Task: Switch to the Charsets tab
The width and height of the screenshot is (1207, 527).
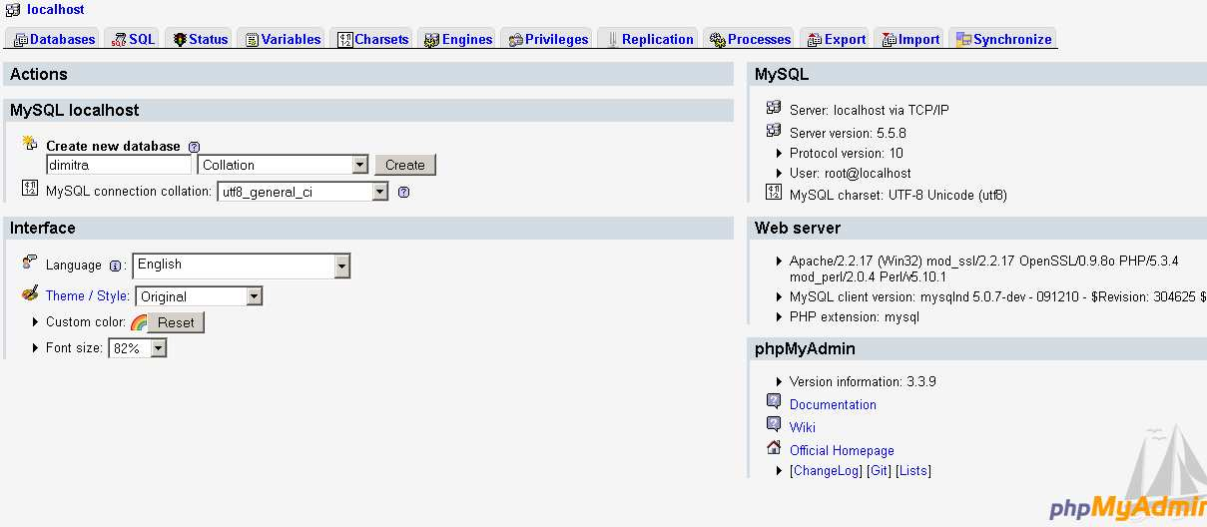Action: [372, 40]
